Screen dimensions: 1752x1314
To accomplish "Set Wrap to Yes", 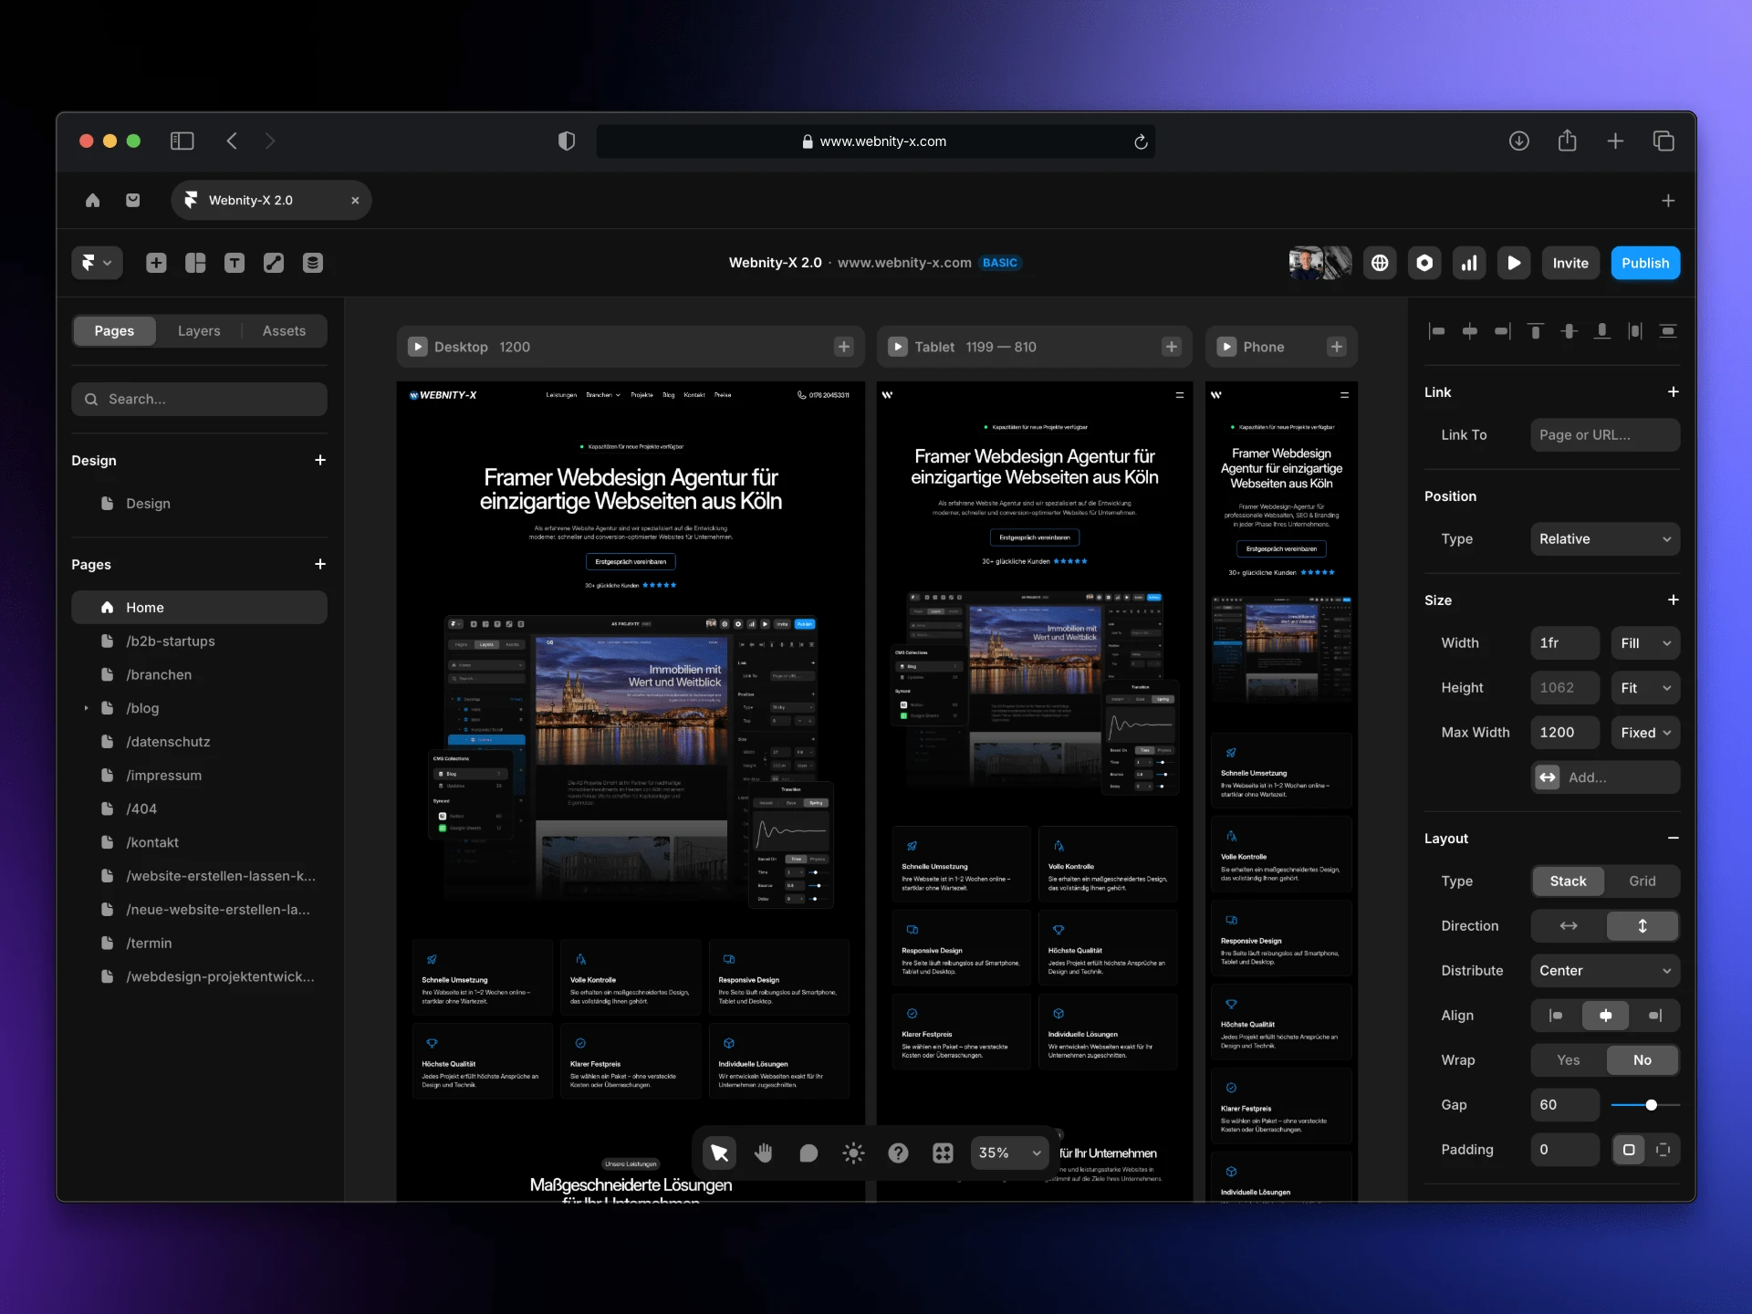I will click(1568, 1059).
